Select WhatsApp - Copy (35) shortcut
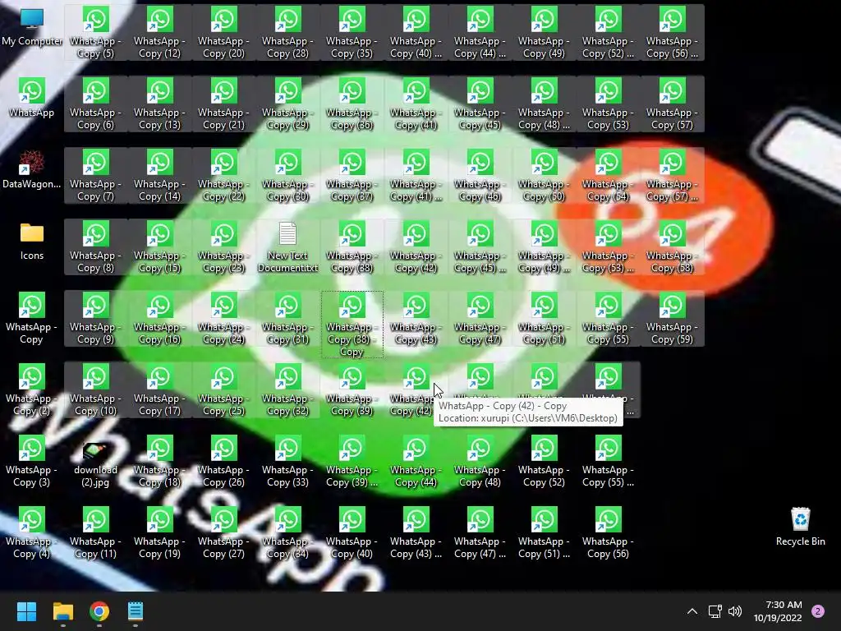The image size is (841, 631). 352,33
